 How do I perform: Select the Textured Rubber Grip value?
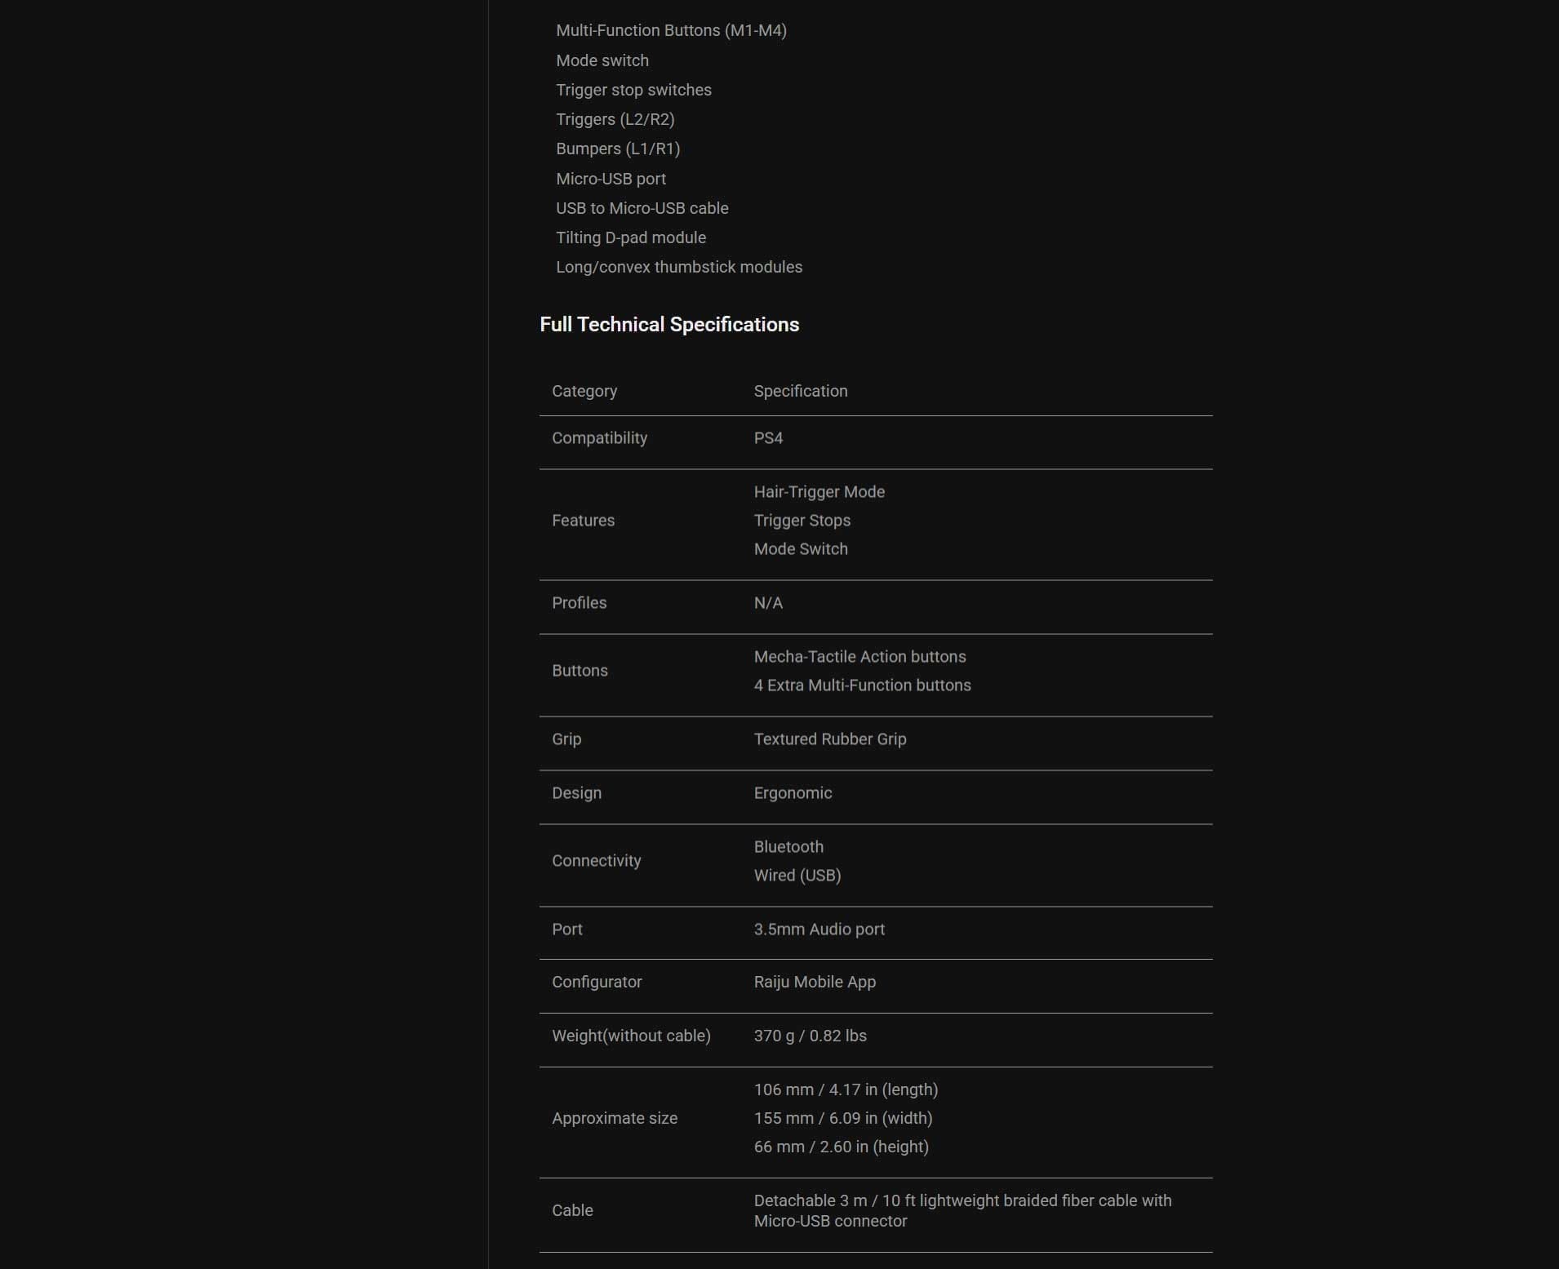829,739
